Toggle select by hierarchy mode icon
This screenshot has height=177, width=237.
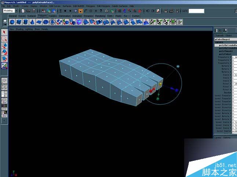pos(44,11)
